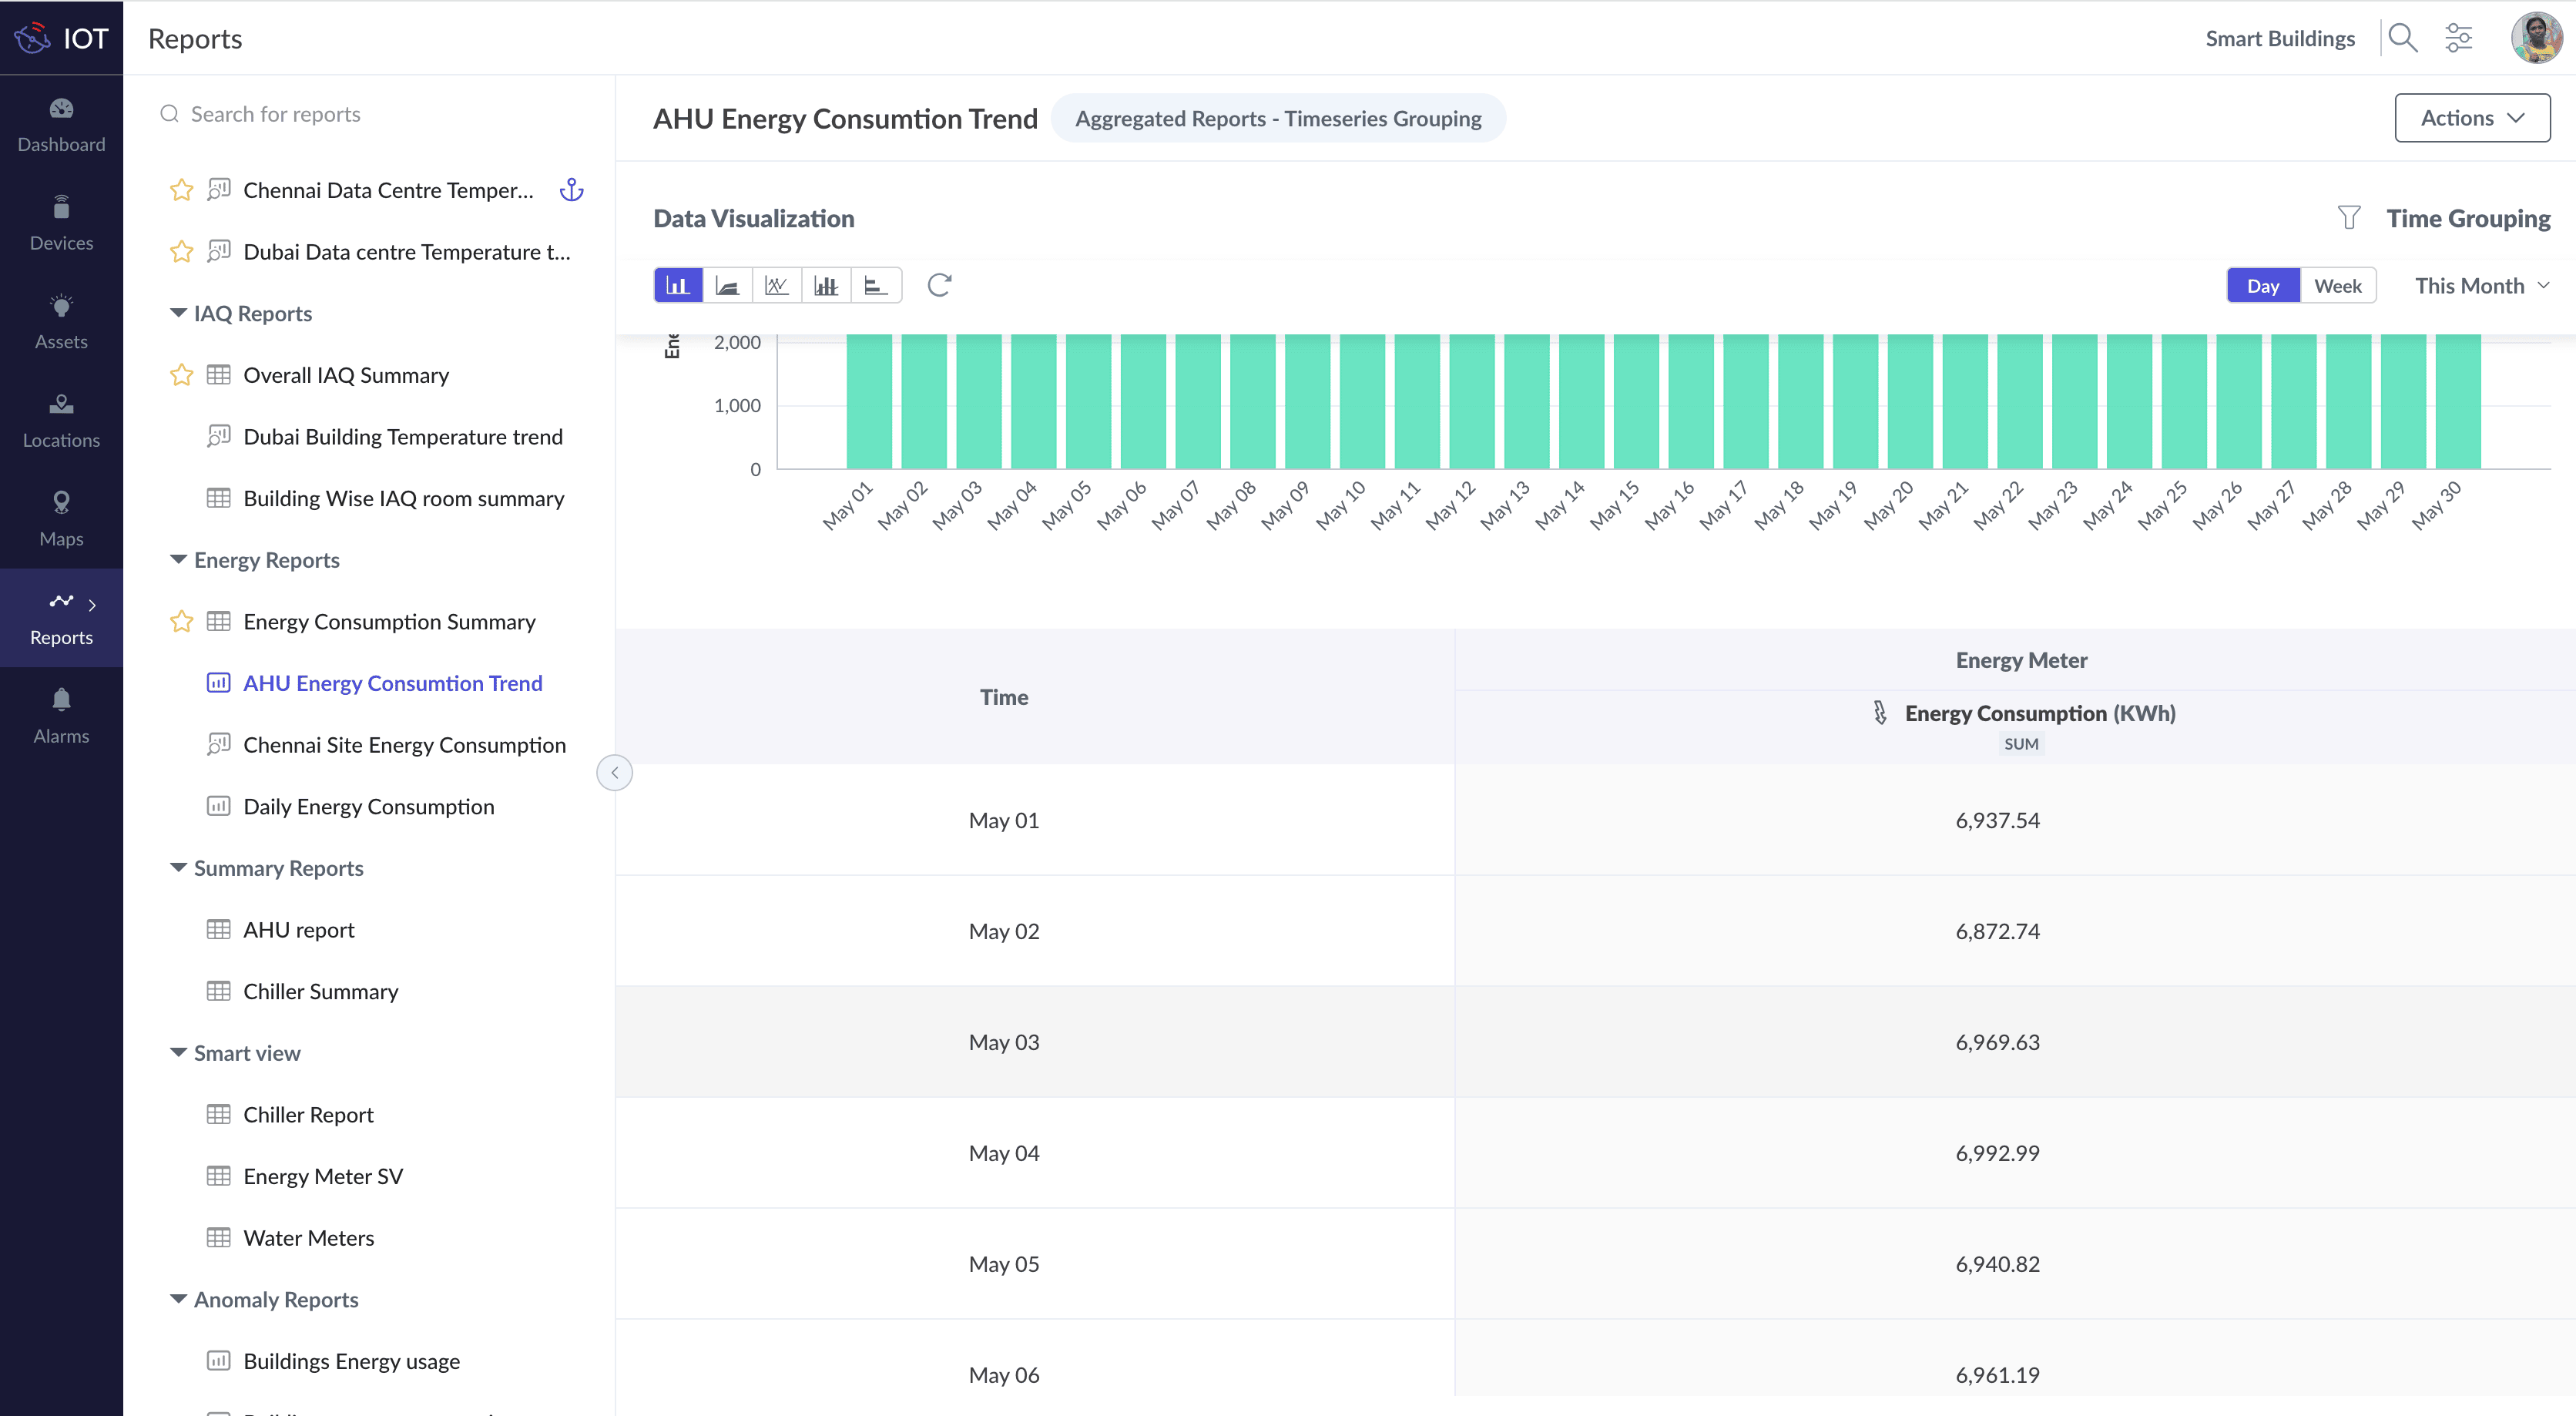Open the Actions dropdown menu
The image size is (2576, 1416).
coord(2471,118)
